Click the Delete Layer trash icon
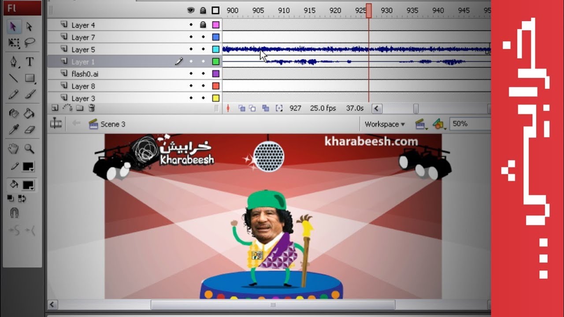Image resolution: width=564 pixels, height=317 pixels. [x=92, y=108]
